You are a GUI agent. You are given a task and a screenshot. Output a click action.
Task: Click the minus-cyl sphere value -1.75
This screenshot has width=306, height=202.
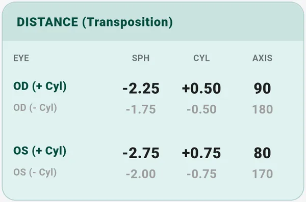tap(141, 109)
